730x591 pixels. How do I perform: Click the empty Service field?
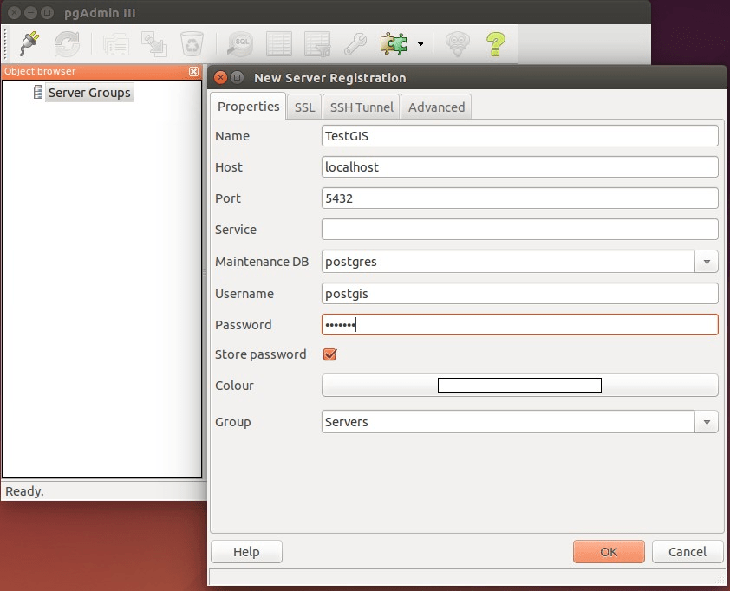(x=519, y=230)
